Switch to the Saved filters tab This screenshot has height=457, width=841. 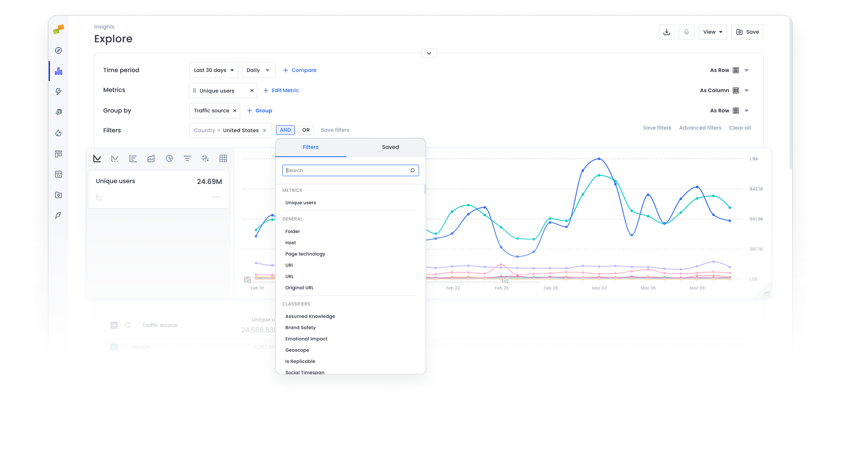point(390,147)
